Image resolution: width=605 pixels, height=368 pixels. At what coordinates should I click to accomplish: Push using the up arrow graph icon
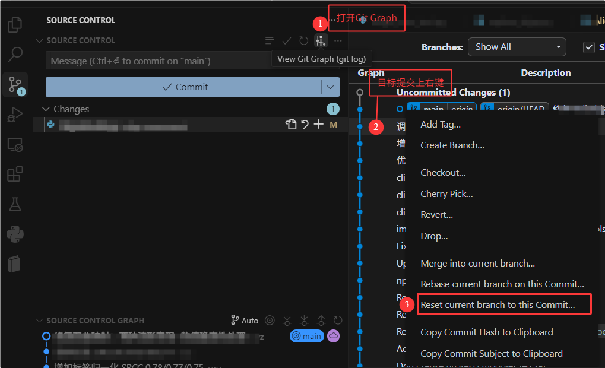coord(321,320)
